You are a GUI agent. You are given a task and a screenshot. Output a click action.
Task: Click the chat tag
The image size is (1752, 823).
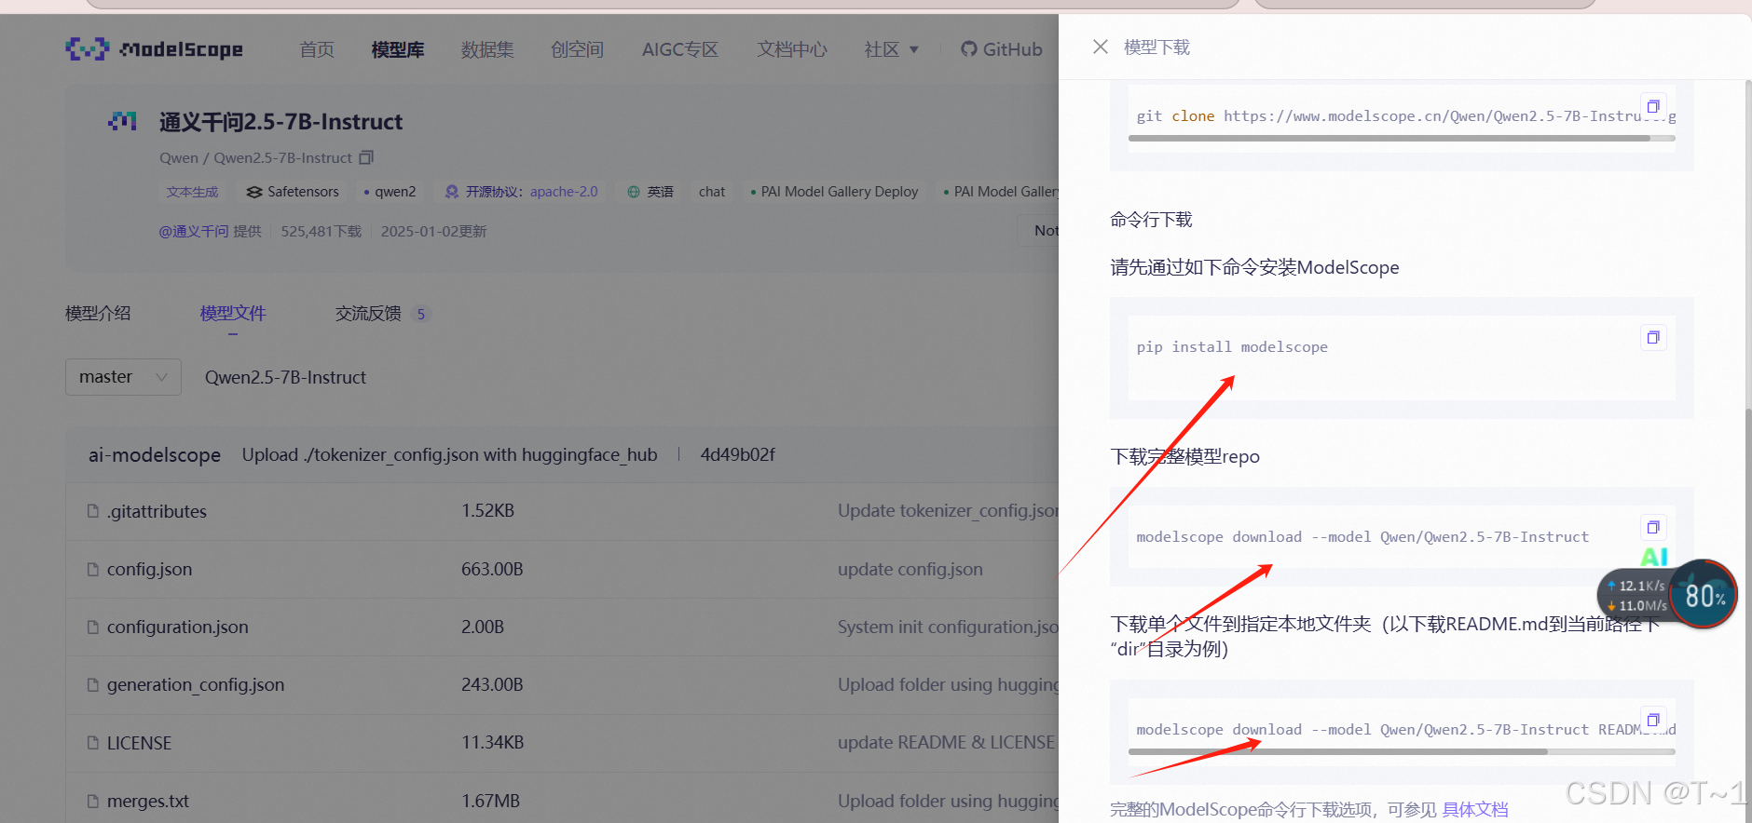pyautogui.click(x=712, y=192)
